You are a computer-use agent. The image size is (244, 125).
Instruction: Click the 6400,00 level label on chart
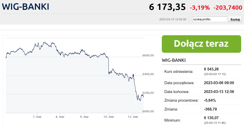click(x=148, y=74)
